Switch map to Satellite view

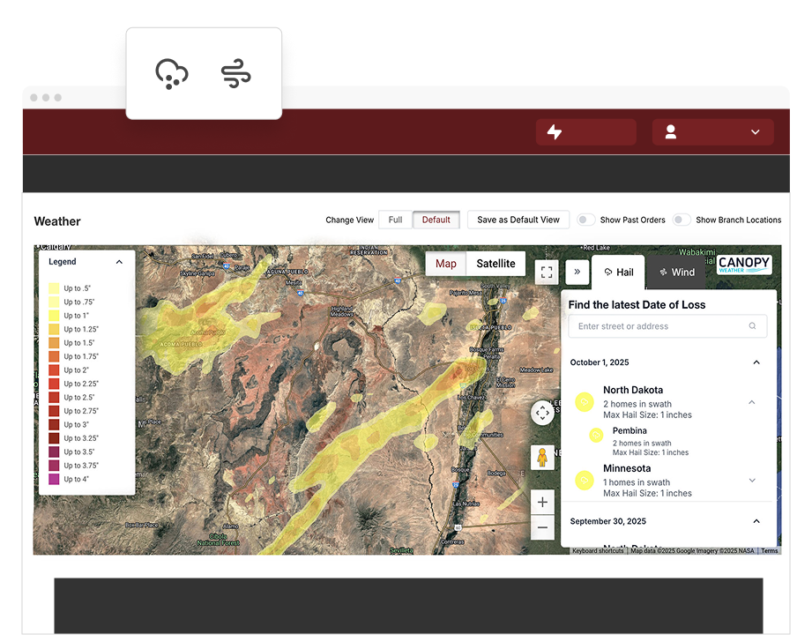click(x=495, y=264)
